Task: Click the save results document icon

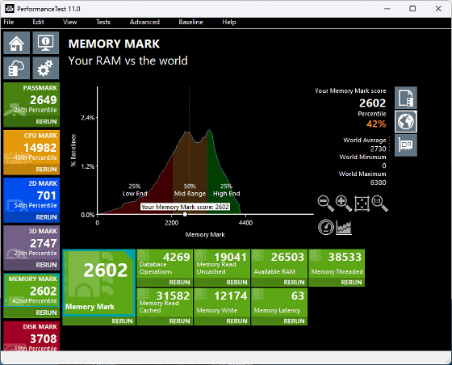Action: coord(405,98)
